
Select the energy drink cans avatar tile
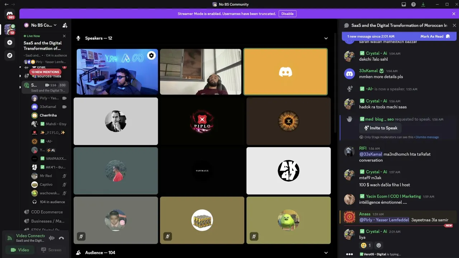tap(202, 220)
